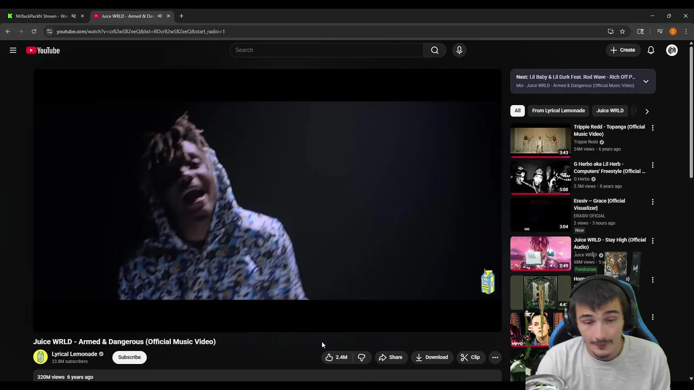694x390 pixels.
Task: Open the media control toolbar icon
Action: (x=660, y=31)
